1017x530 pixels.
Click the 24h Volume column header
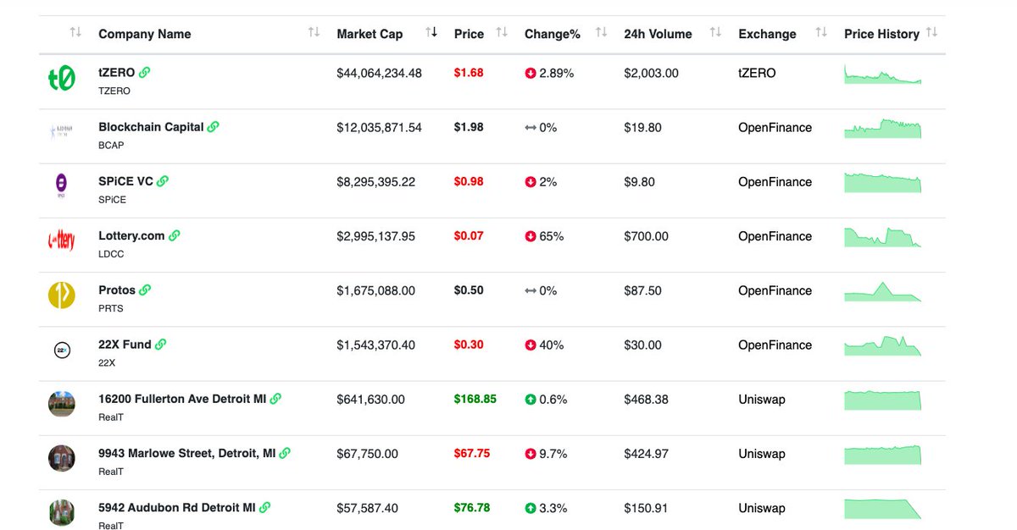(x=658, y=34)
